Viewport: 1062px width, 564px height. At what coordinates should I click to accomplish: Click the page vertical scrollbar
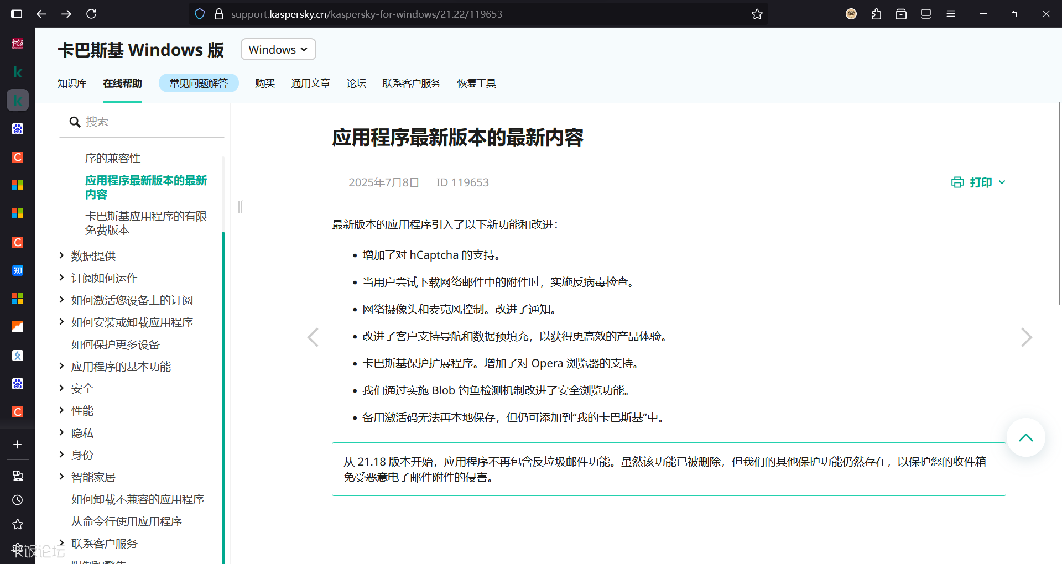1059,203
